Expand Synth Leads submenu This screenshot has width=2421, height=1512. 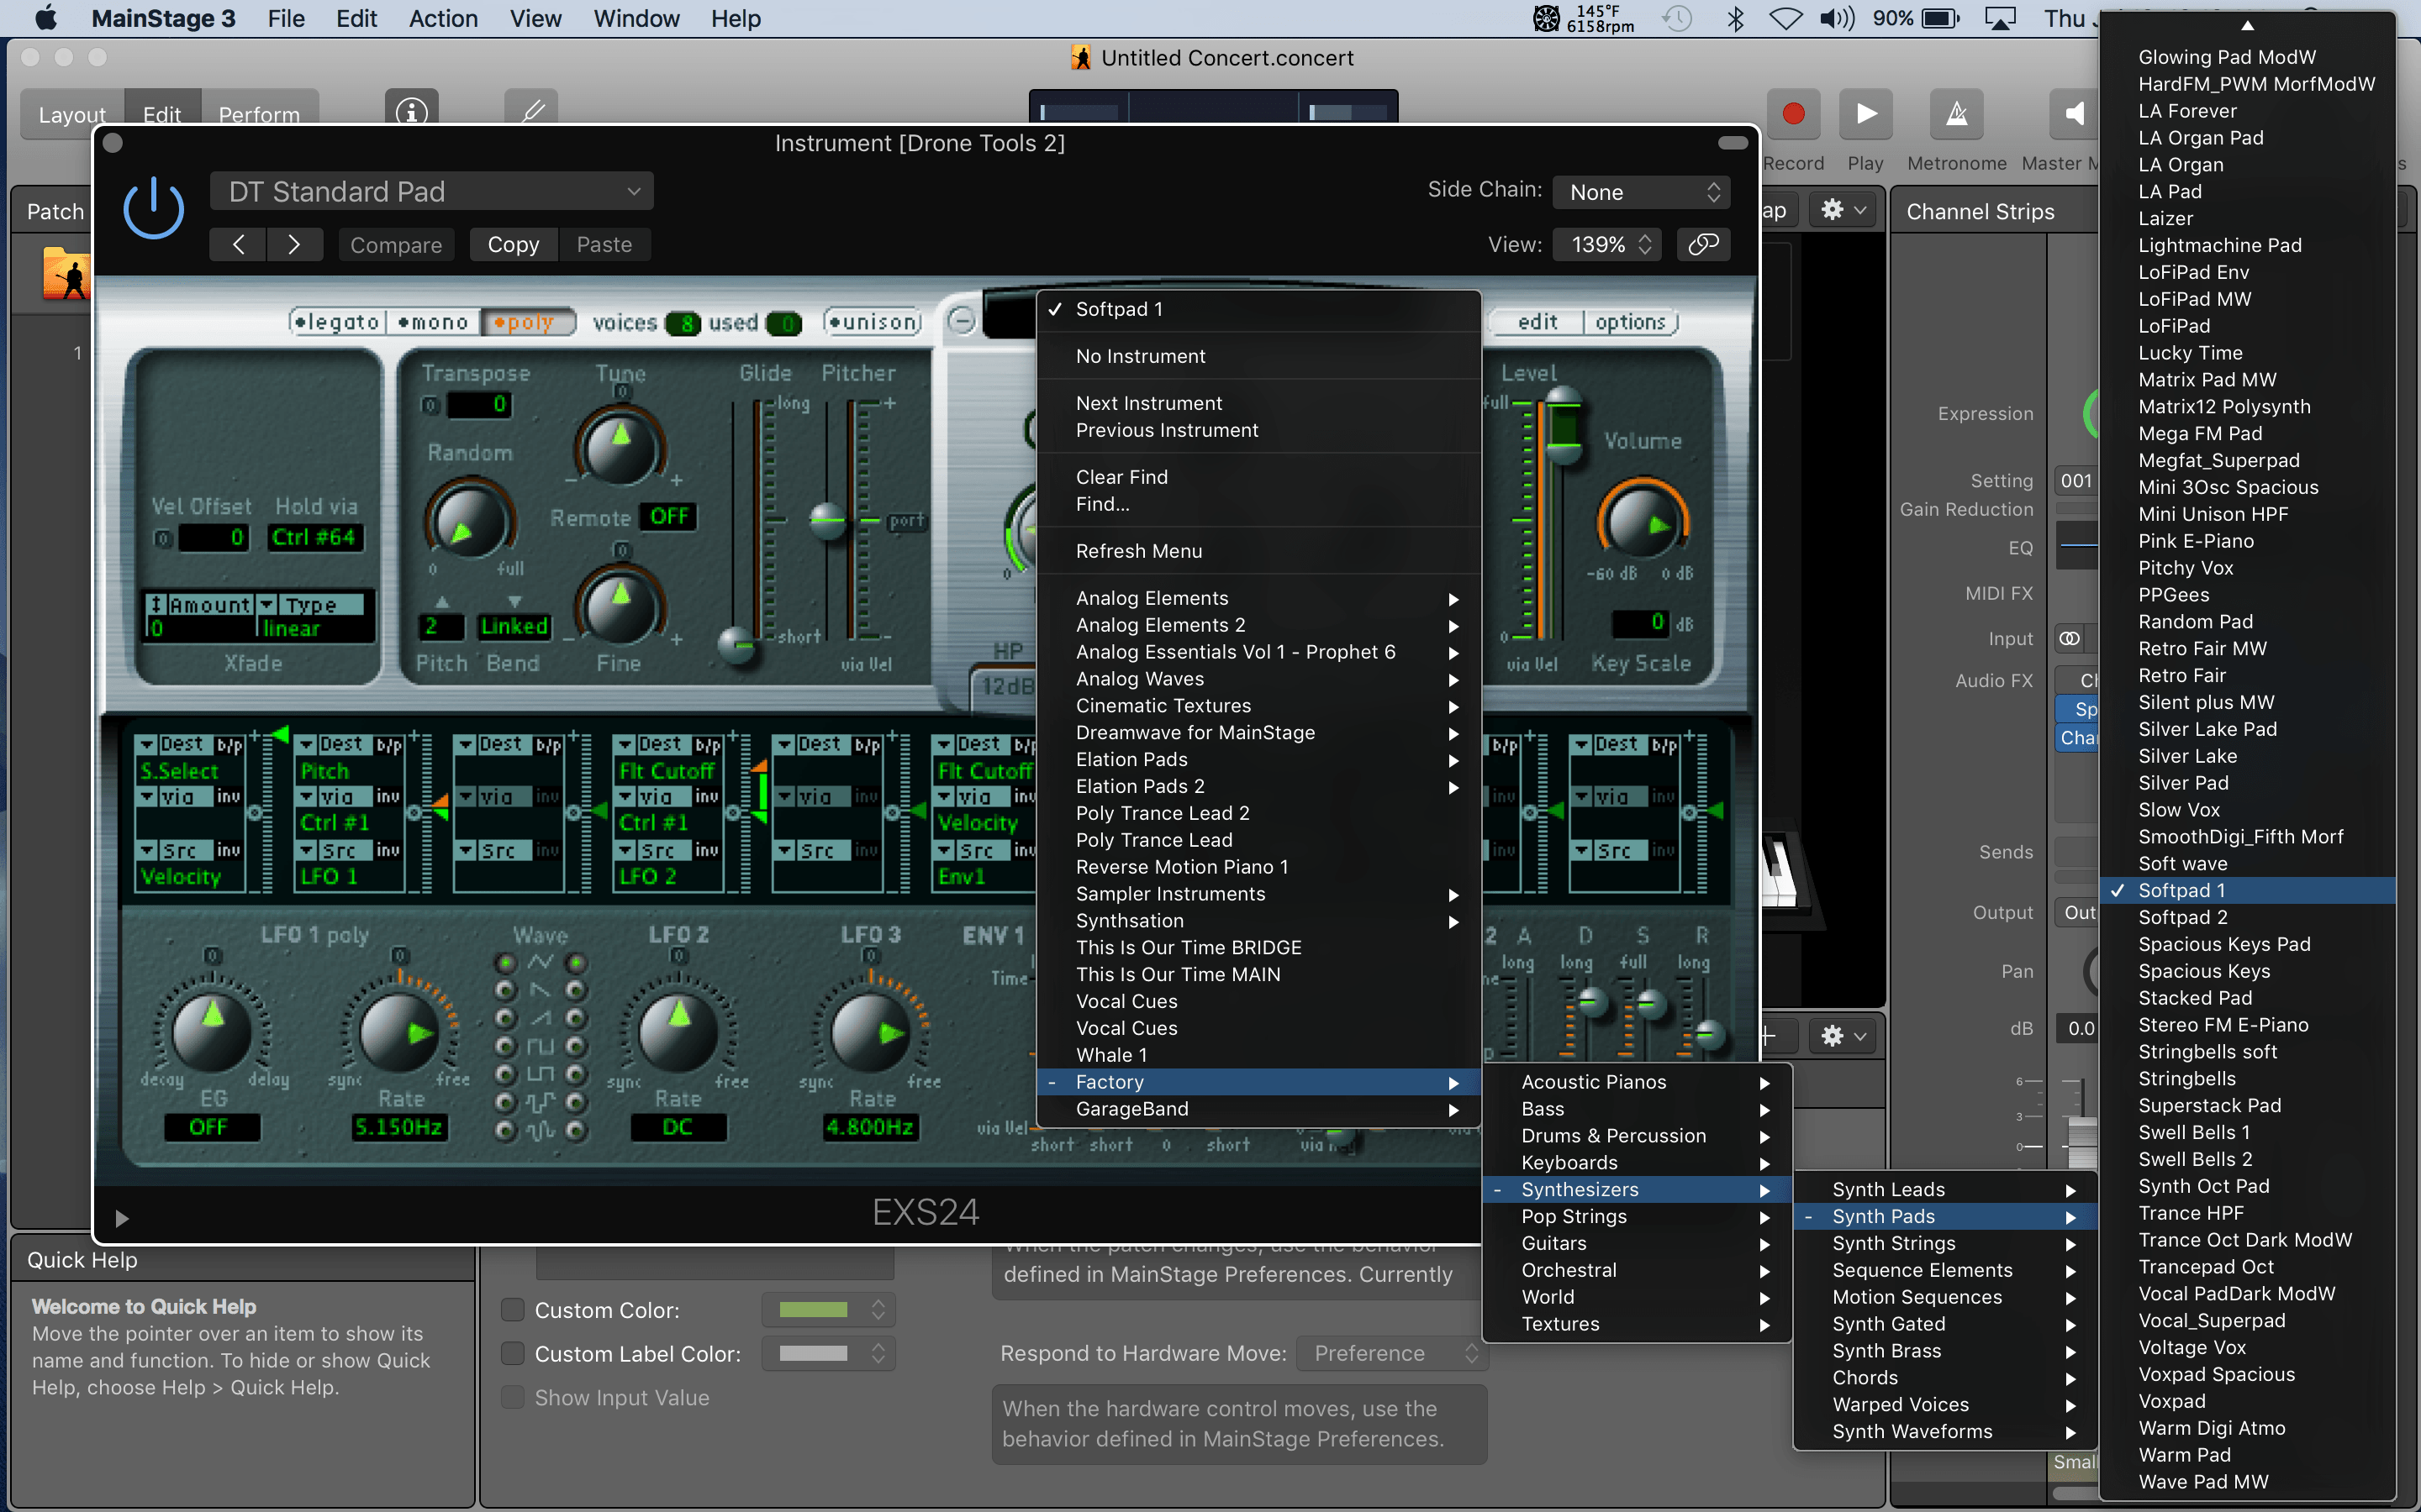1945,1189
